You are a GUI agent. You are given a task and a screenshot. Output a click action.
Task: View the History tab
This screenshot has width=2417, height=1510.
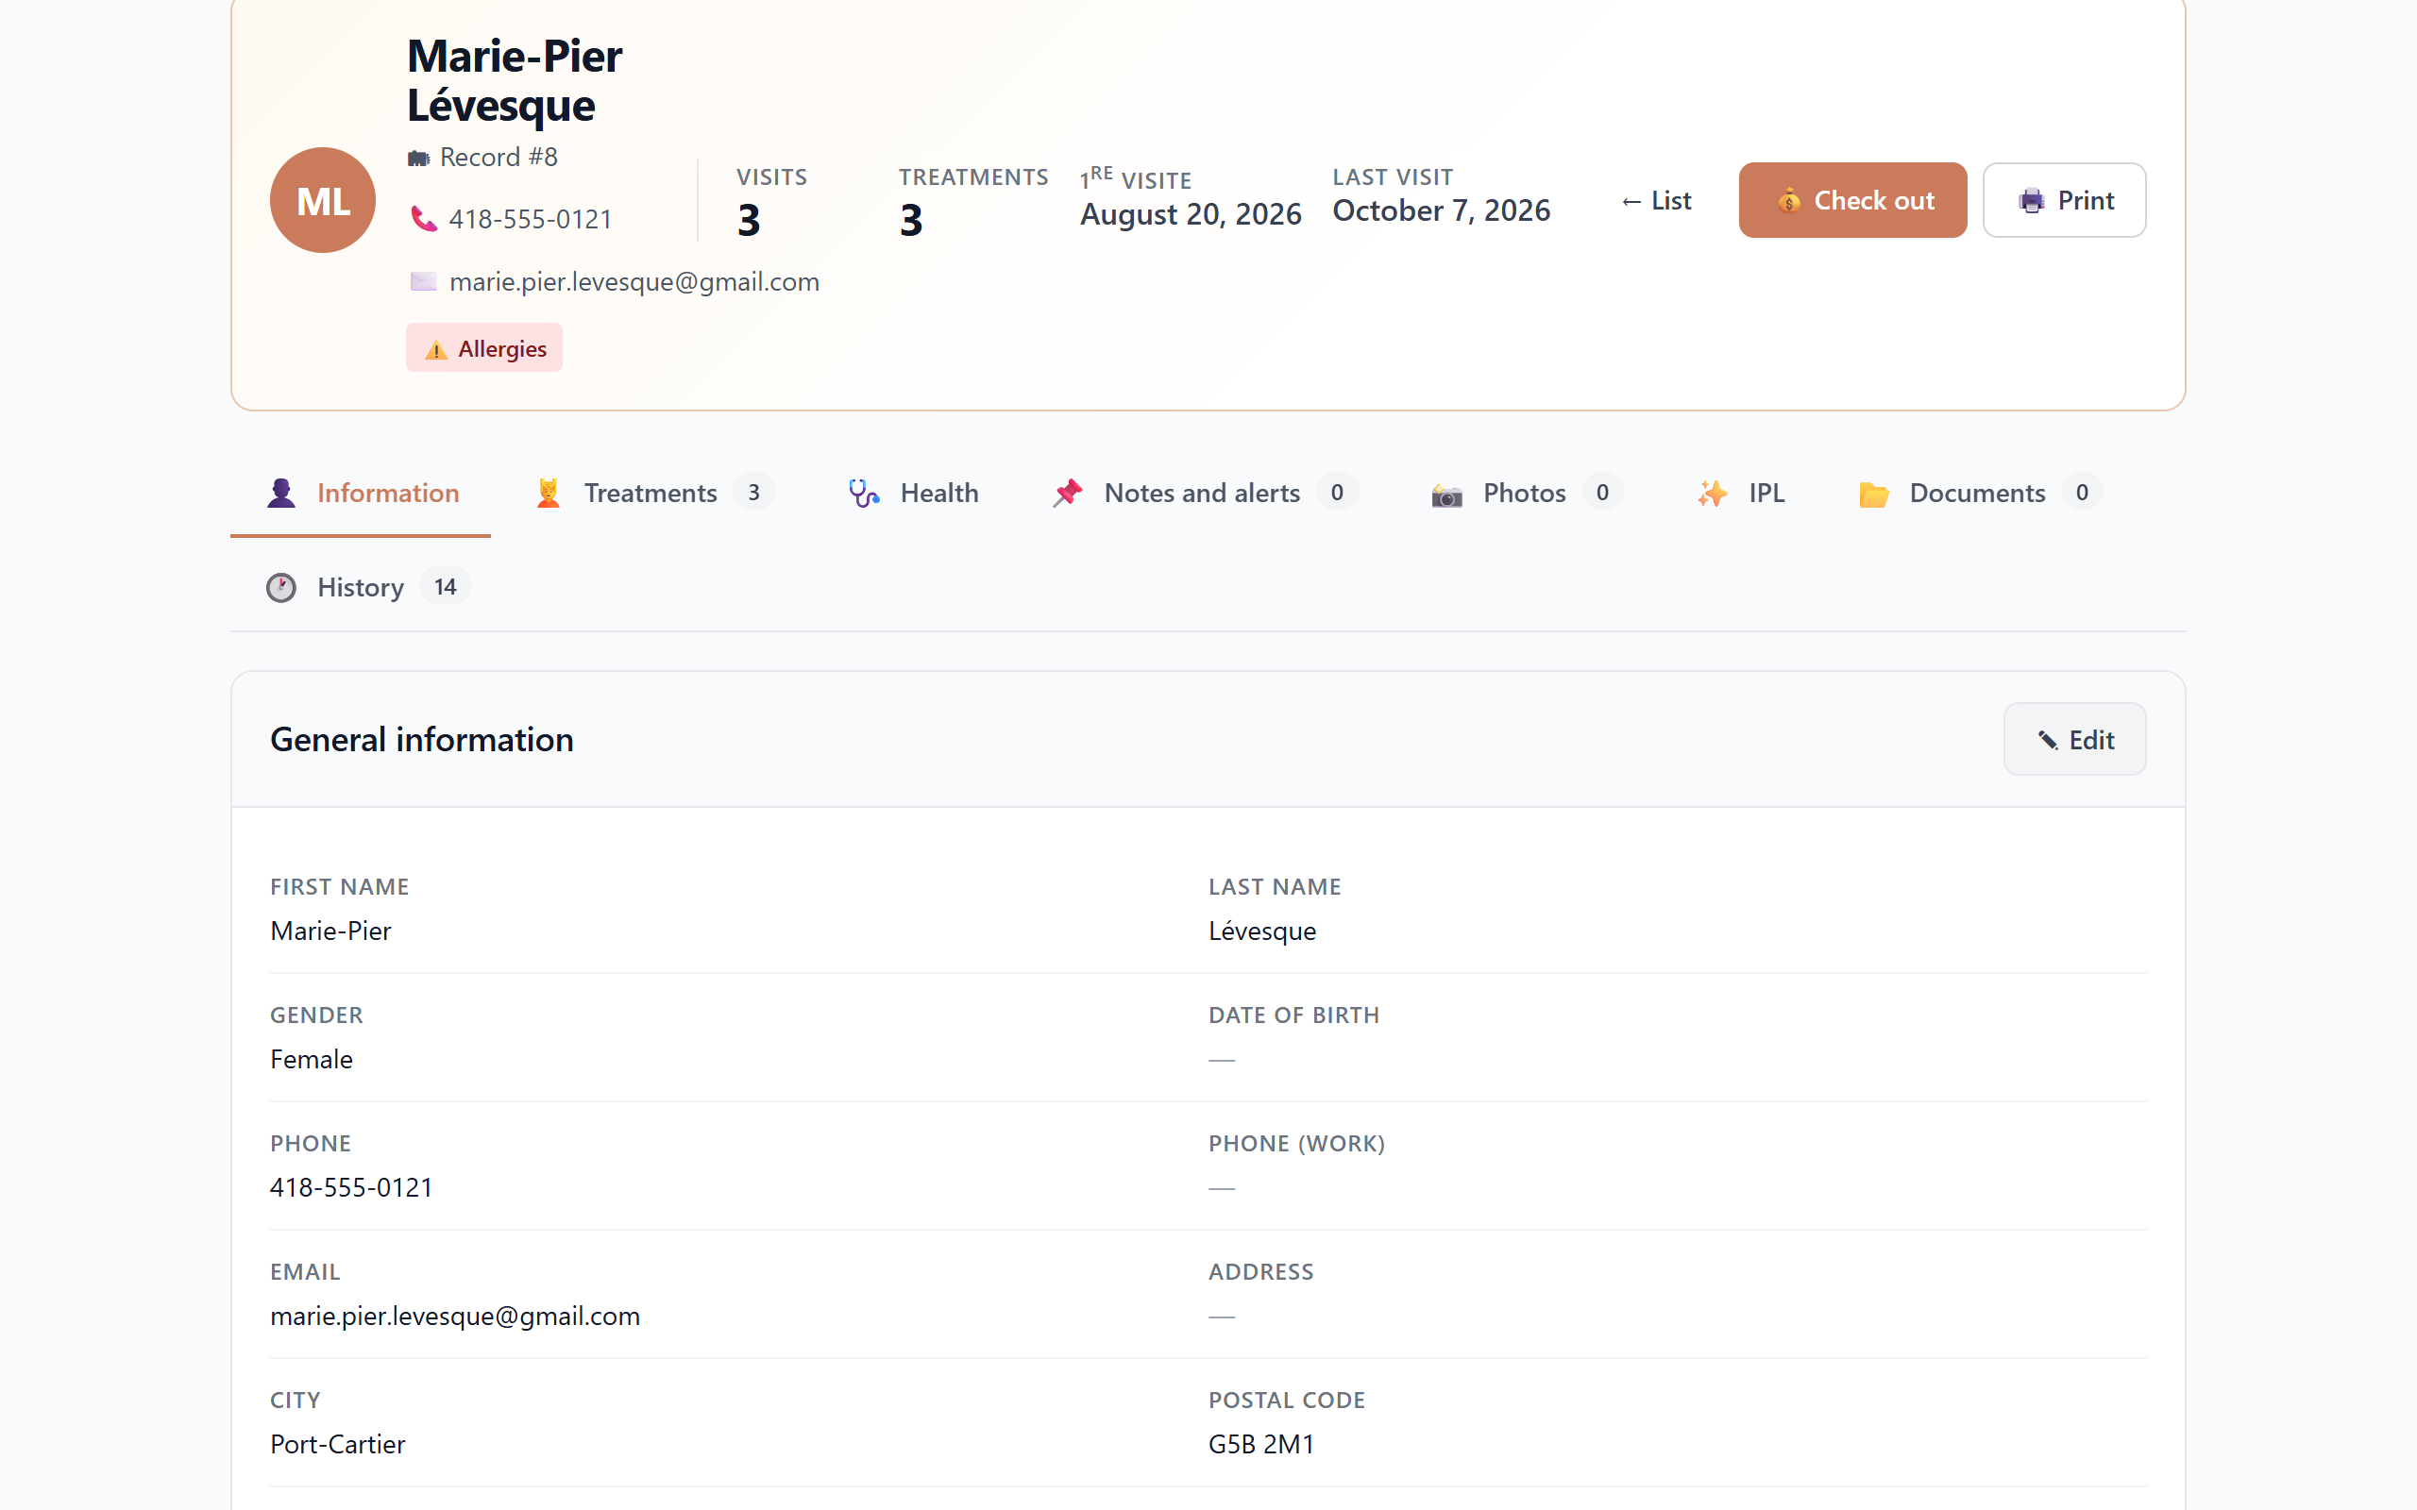[367, 587]
